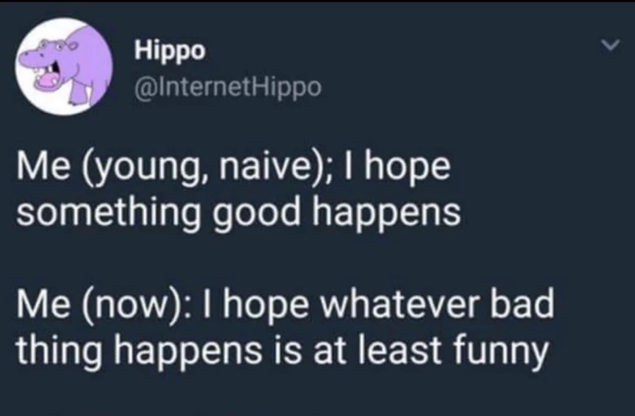Click the "something good happens" line
Image resolution: width=635 pixels, height=416 pixels.
(238, 213)
